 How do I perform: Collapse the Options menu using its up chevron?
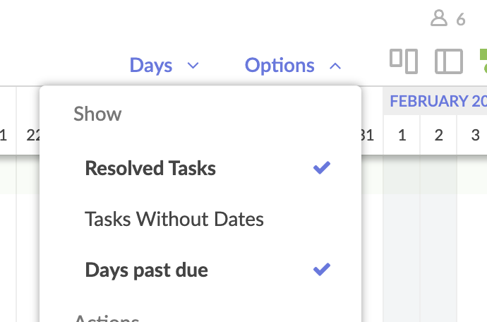(x=335, y=66)
